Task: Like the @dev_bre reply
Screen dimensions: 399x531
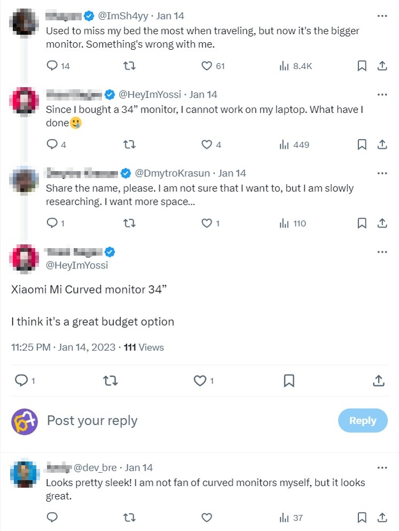Action: (x=207, y=517)
